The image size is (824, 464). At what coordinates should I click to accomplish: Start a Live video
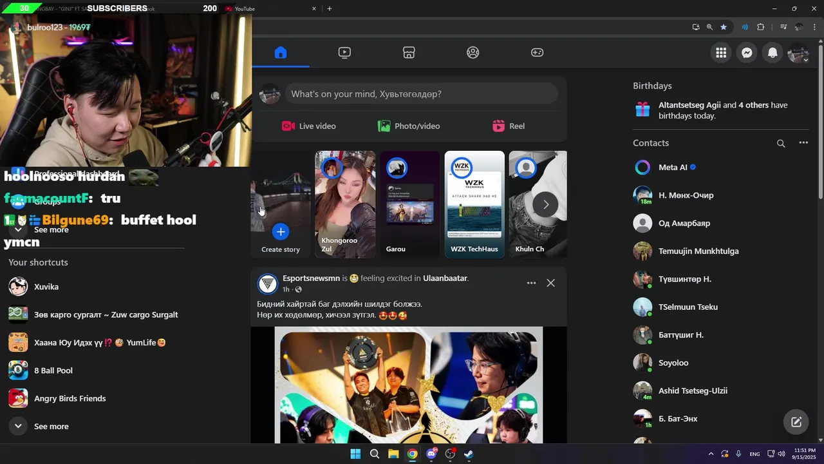[x=309, y=126]
